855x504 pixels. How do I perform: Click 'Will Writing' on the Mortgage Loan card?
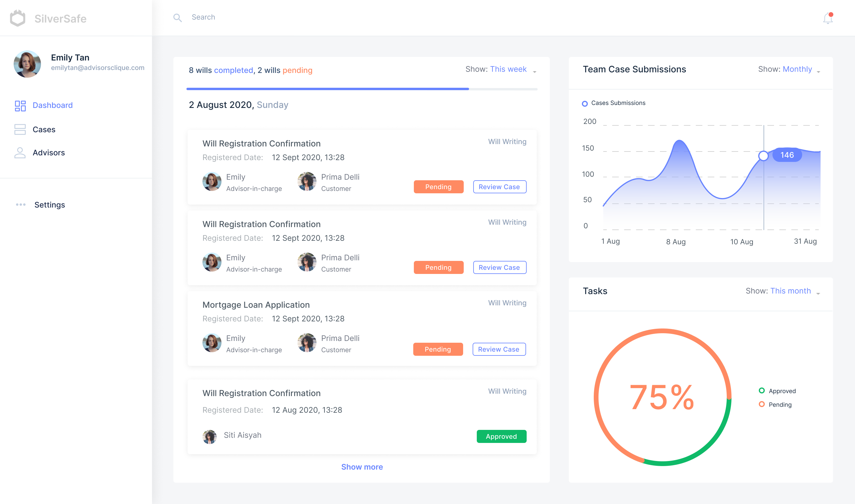click(507, 303)
